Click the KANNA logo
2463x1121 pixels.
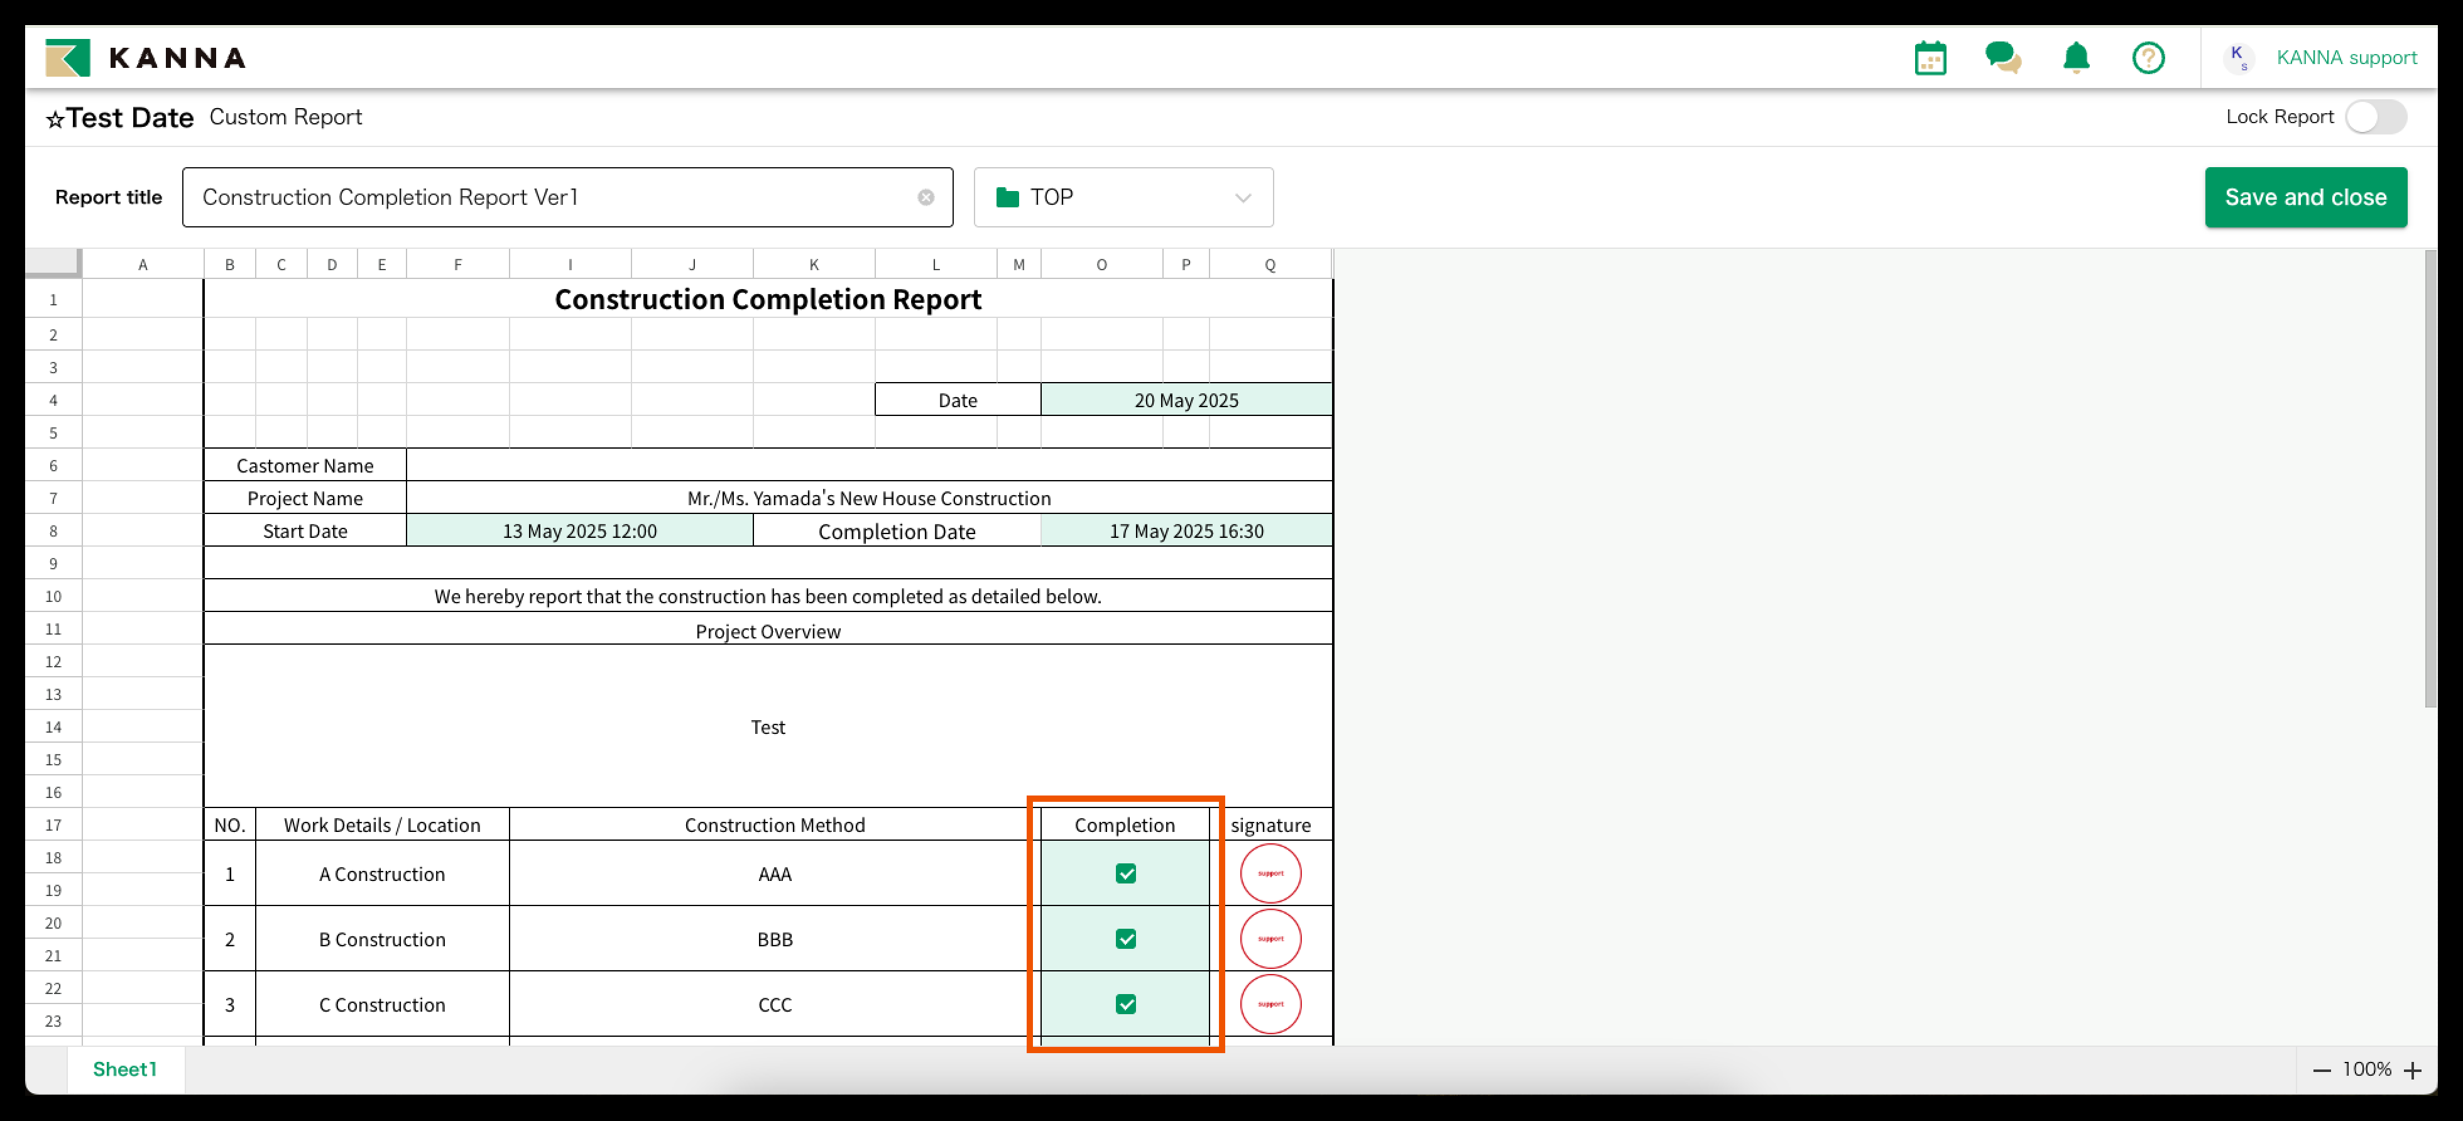click(x=146, y=58)
